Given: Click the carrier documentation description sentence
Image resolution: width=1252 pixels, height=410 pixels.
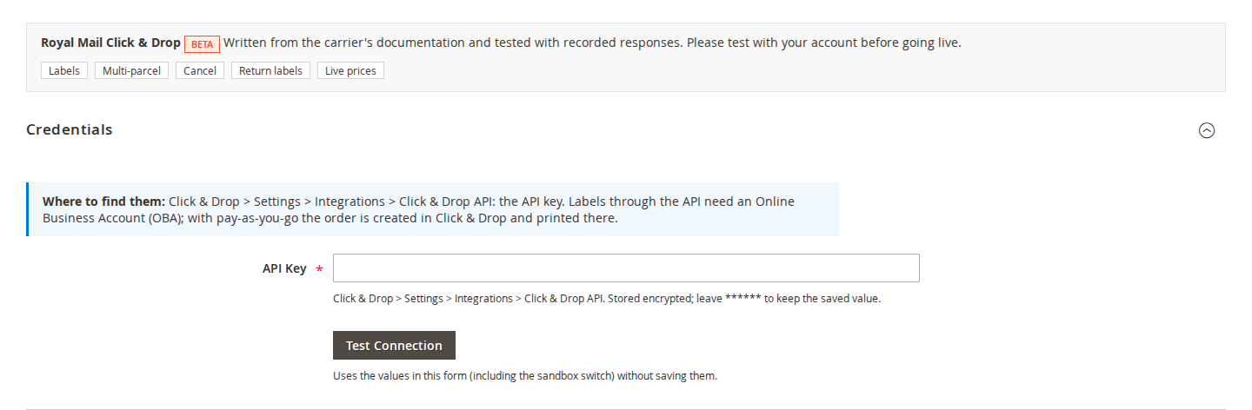Looking at the screenshot, I should [x=592, y=43].
